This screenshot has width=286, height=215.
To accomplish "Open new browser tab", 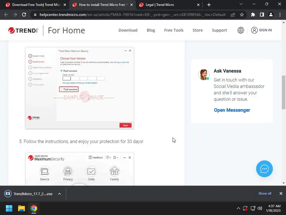I will [209, 5].
